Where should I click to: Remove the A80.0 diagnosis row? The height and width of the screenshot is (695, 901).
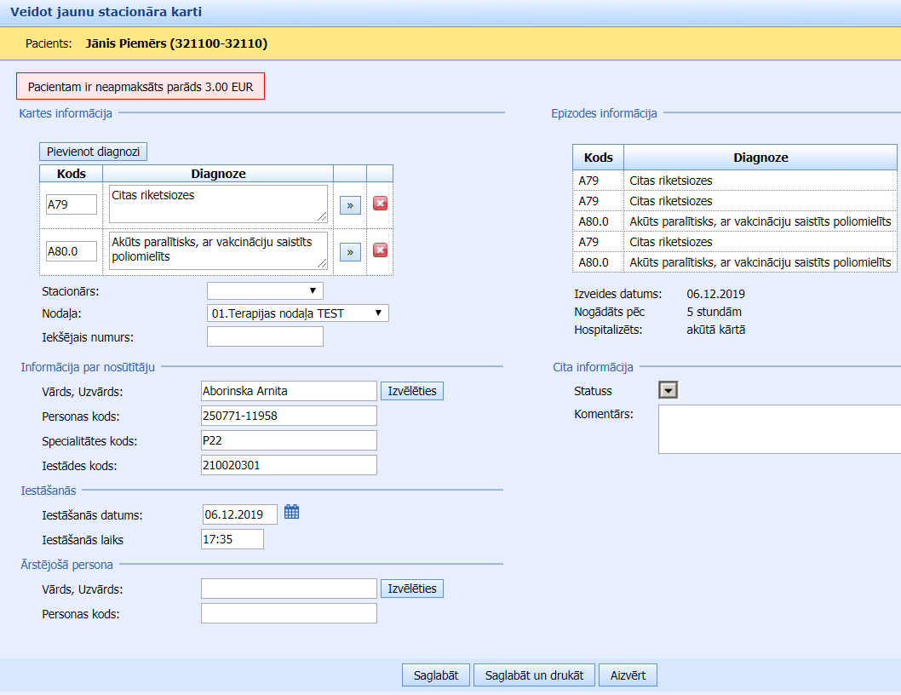(381, 250)
